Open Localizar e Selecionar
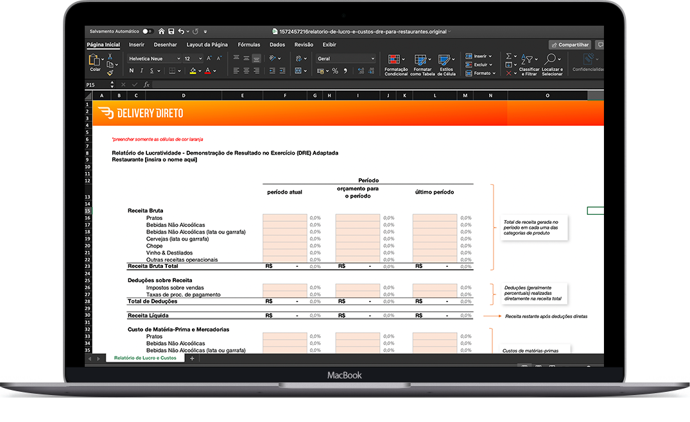The width and height of the screenshot is (690, 422). tap(552, 65)
